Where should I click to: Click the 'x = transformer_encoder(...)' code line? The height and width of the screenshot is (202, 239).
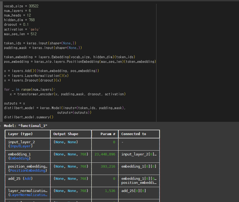point(68,94)
